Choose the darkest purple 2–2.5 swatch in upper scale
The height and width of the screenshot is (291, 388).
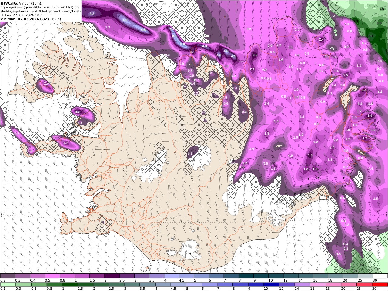[112, 276]
